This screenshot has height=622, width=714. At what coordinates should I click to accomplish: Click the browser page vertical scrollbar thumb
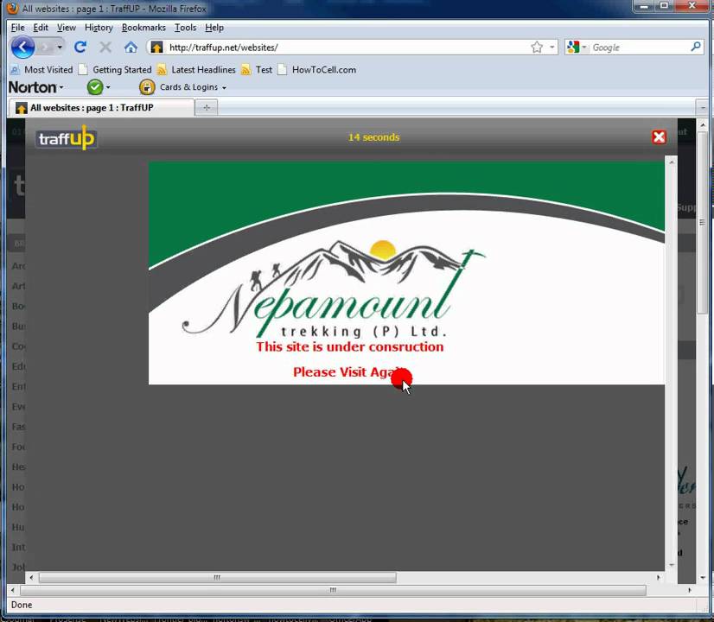coord(703,223)
